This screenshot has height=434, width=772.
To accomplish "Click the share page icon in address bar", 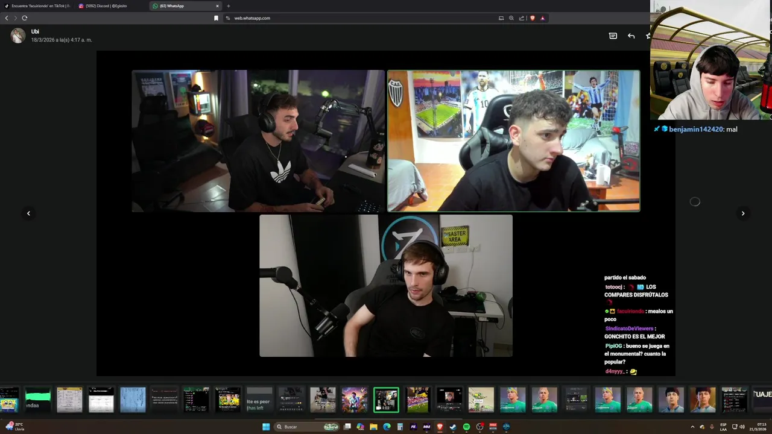I will pos(522,18).
